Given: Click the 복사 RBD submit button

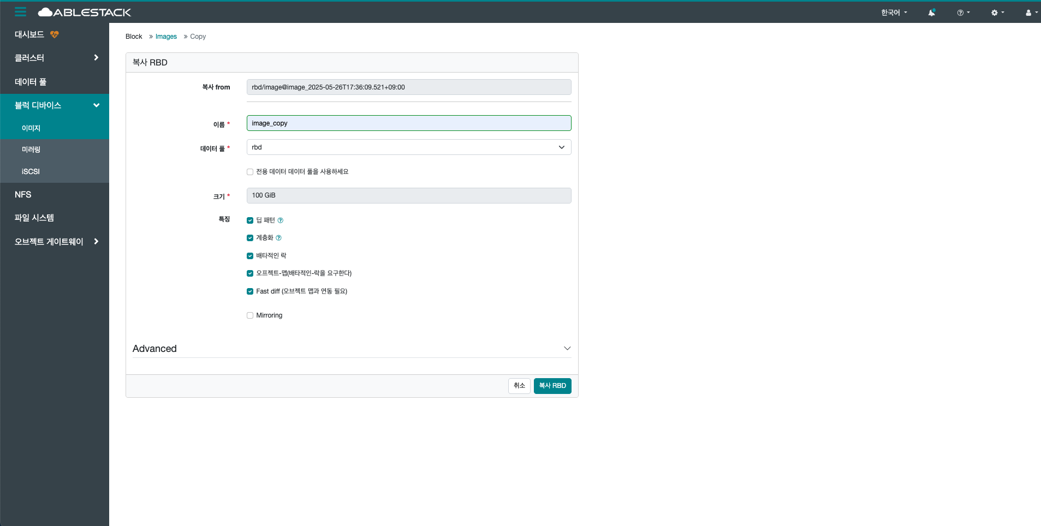Looking at the screenshot, I should (x=552, y=386).
